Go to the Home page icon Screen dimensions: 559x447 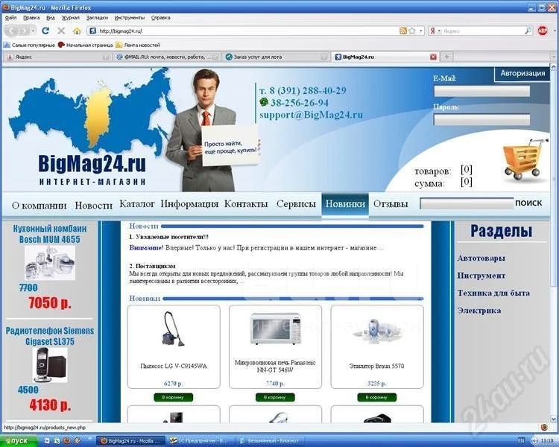click(77, 31)
